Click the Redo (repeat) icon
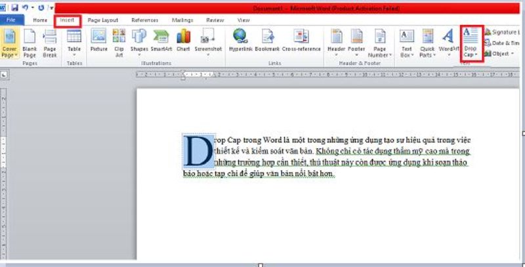This screenshot has width=525, height=267. point(41,7)
